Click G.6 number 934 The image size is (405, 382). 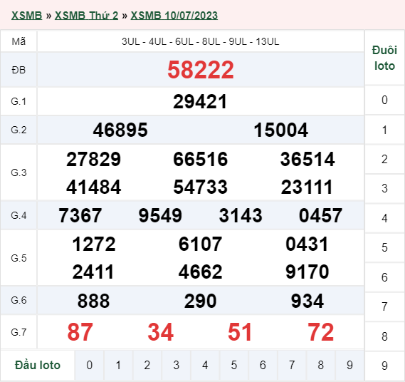click(x=307, y=301)
